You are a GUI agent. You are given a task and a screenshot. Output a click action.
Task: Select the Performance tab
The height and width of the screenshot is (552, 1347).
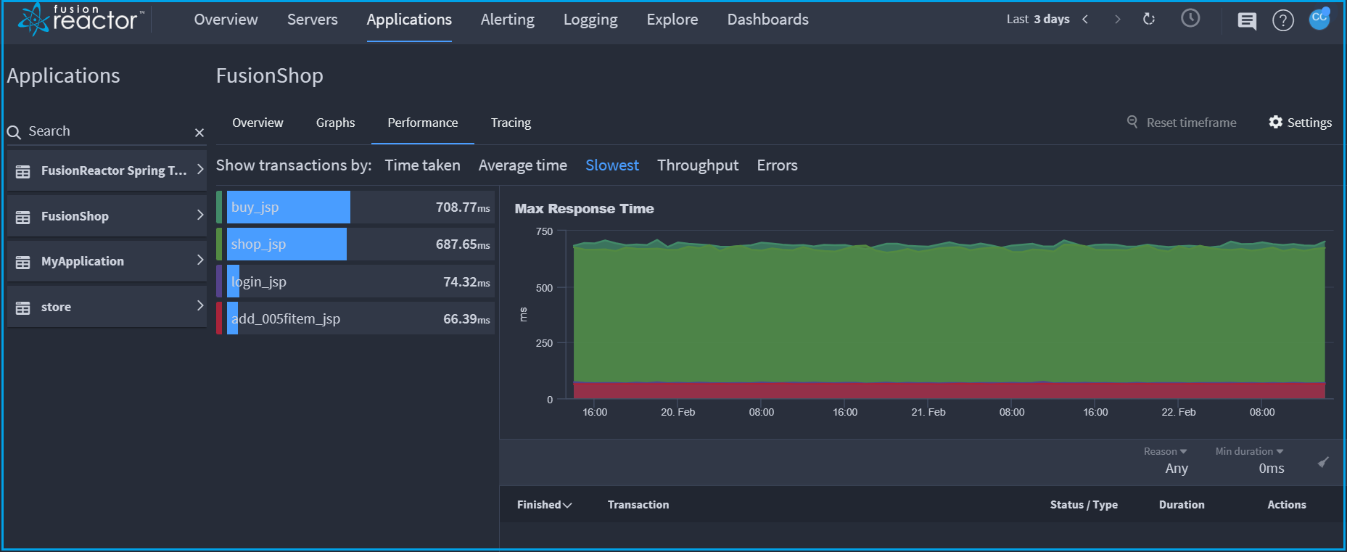(422, 123)
